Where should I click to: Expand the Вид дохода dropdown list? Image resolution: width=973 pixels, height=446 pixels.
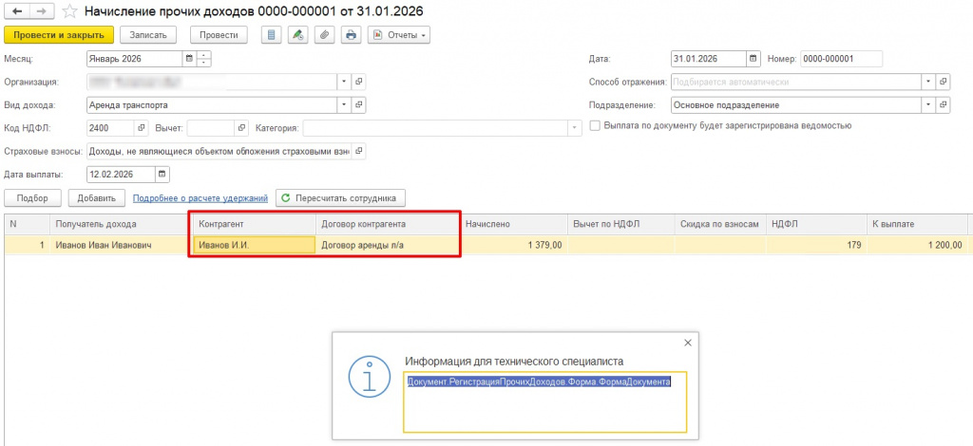344,104
